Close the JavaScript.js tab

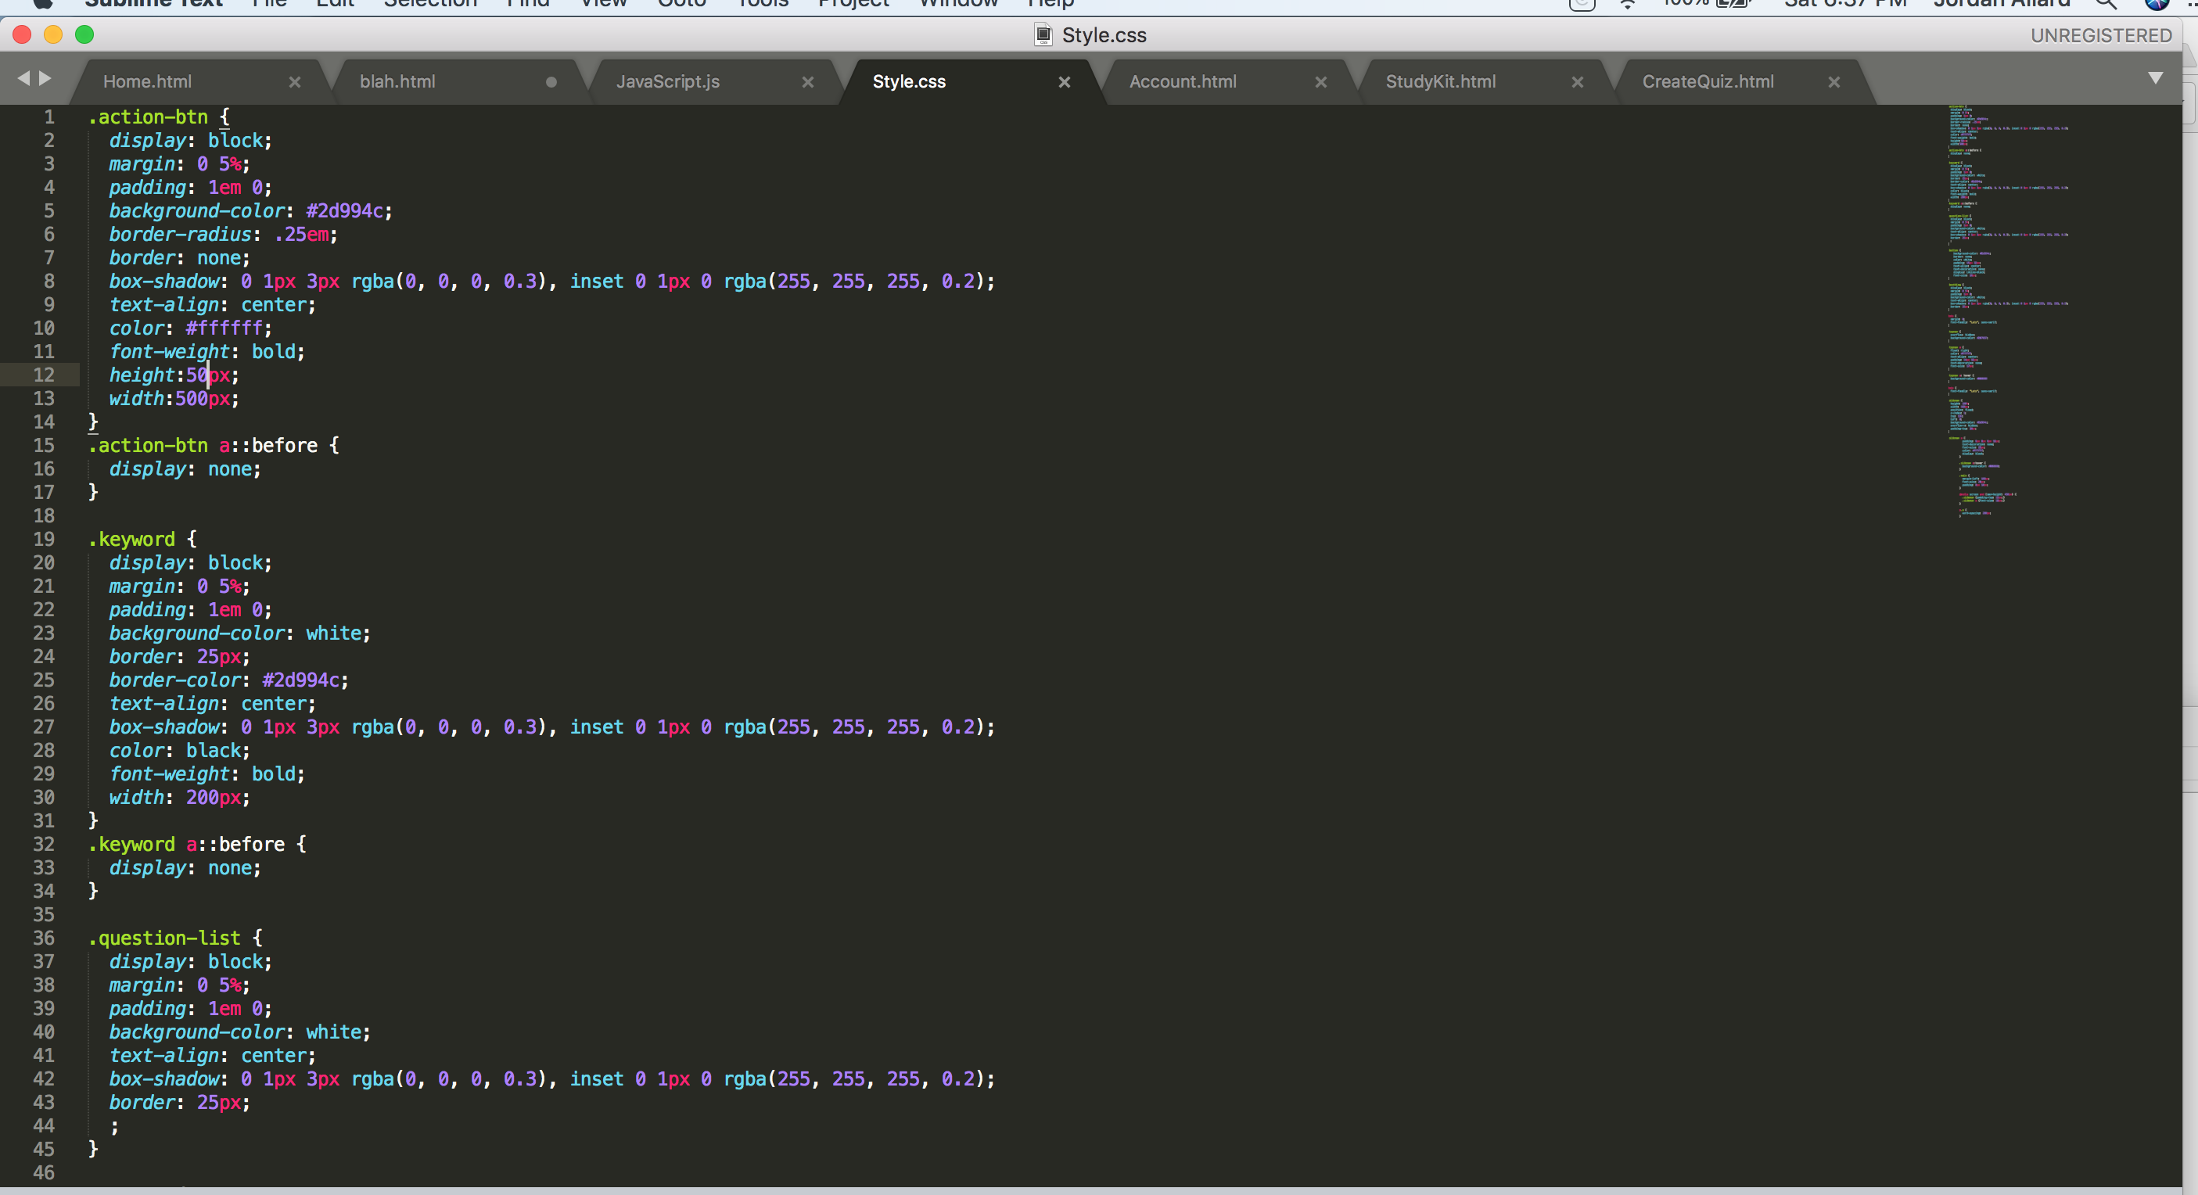(x=807, y=82)
